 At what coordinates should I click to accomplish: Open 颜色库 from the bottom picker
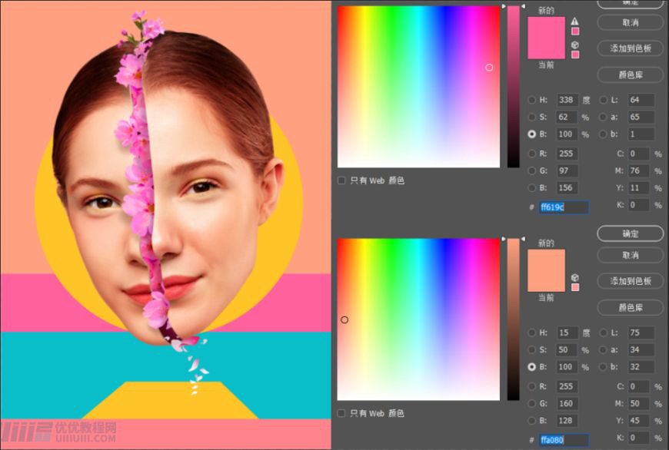pos(629,307)
